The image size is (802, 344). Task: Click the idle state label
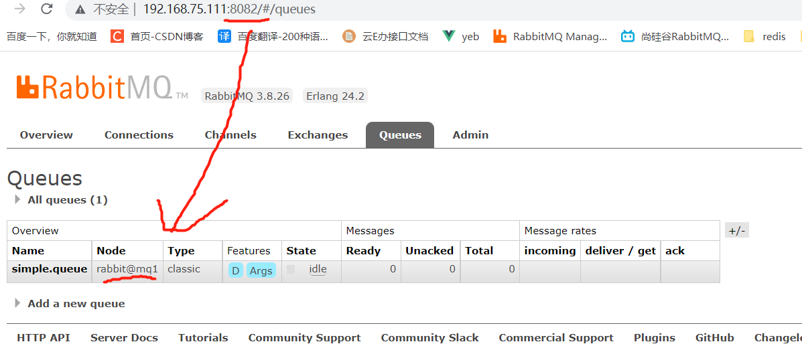click(318, 269)
